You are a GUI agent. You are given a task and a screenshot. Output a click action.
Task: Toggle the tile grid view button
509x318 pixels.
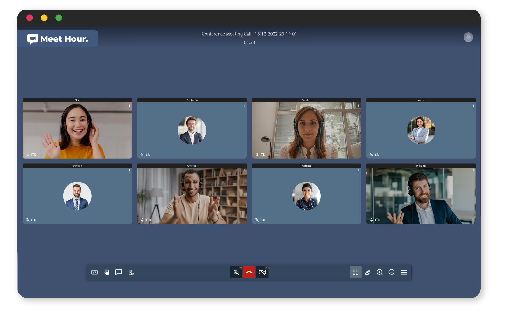point(355,272)
